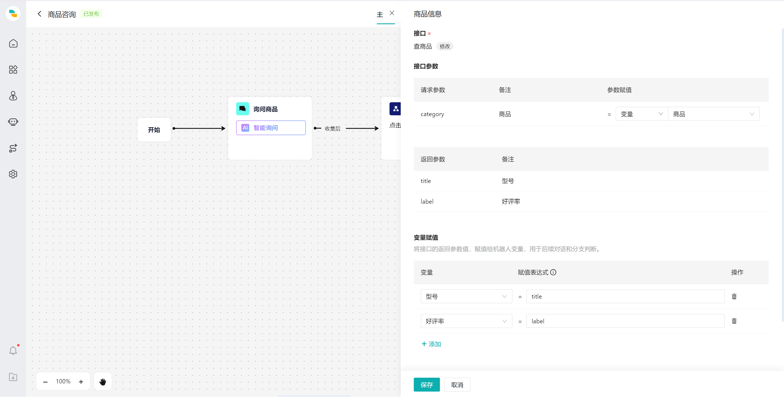Open the flow route icon in sidebar
The width and height of the screenshot is (784, 397).
tap(13, 148)
